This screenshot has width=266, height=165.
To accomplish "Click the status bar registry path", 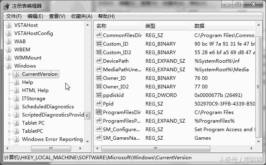I will click(98, 158).
